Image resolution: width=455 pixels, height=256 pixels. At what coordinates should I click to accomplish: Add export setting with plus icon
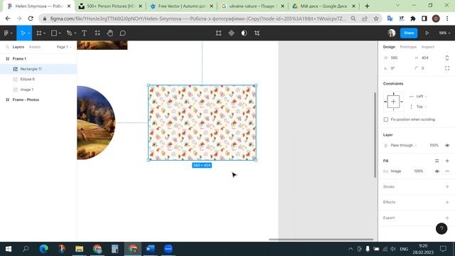(x=447, y=218)
